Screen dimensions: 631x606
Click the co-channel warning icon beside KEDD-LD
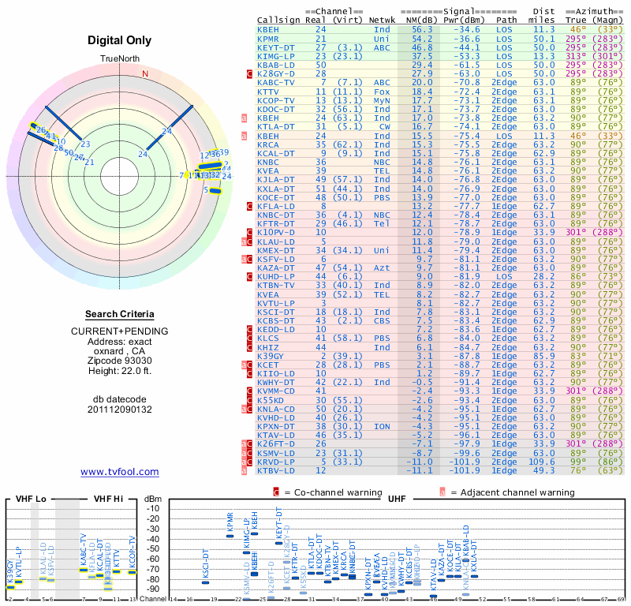pyautogui.click(x=249, y=329)
